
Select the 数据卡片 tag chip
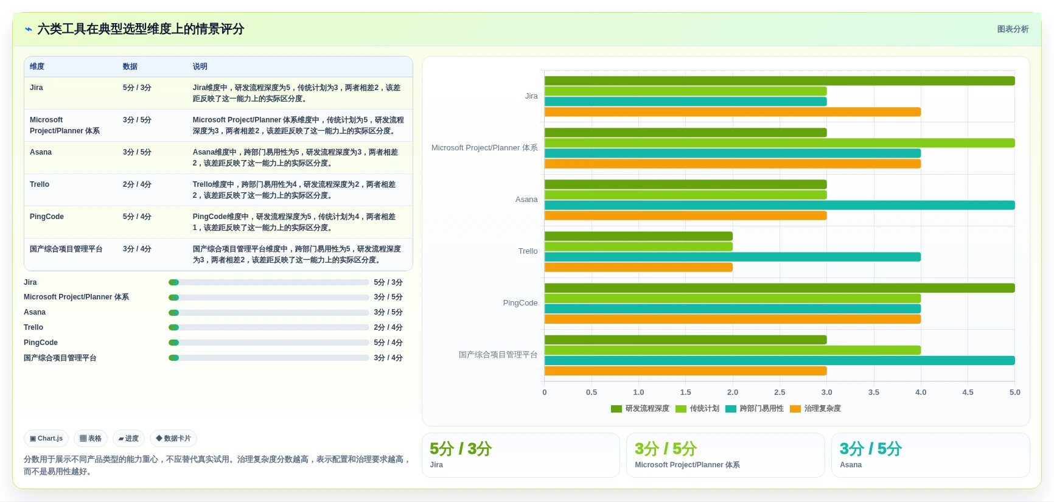point(173,438)
